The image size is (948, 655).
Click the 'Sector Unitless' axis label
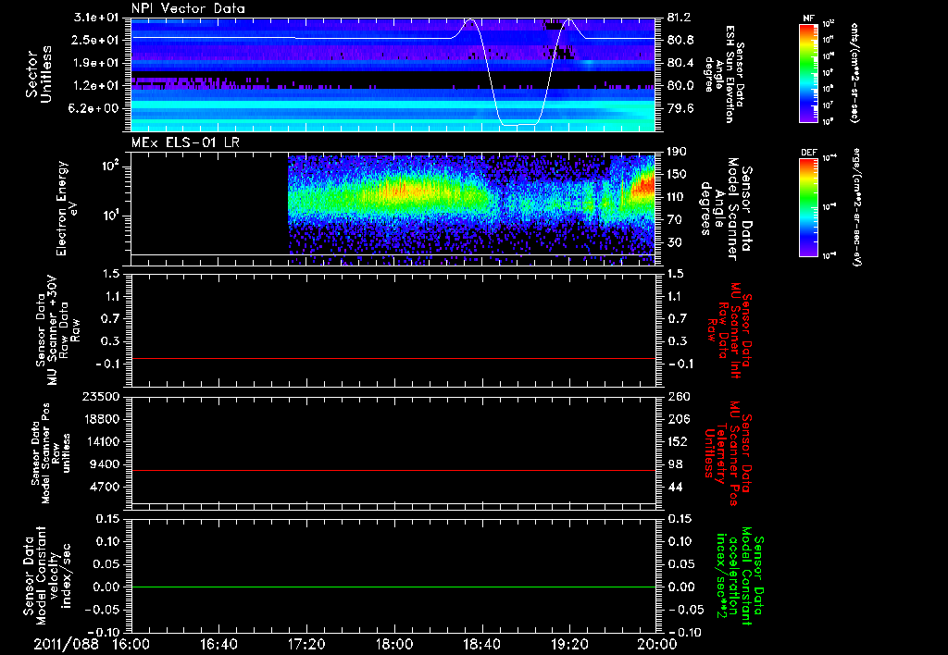click(x=39, y=74)
